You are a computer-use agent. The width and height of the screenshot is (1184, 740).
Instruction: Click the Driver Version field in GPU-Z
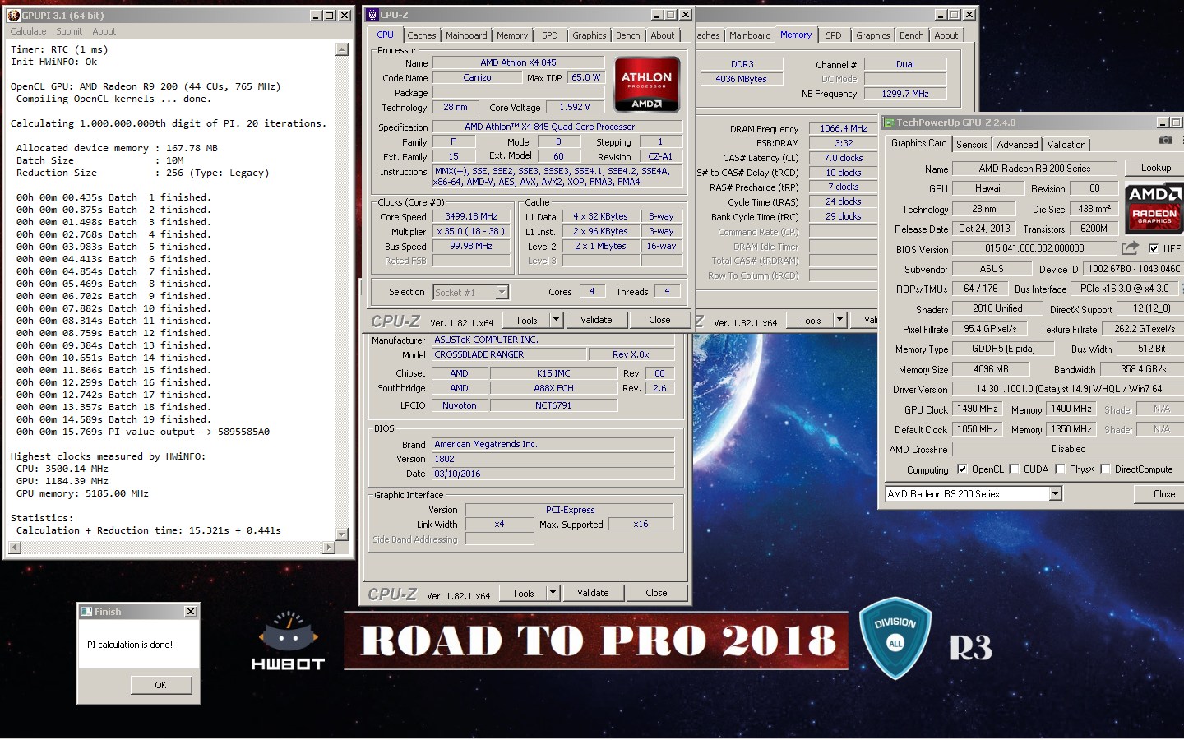(1069, 389)
